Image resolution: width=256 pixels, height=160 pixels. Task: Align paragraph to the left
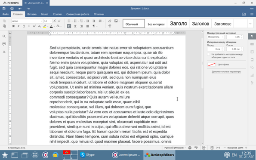pos(69,26)
